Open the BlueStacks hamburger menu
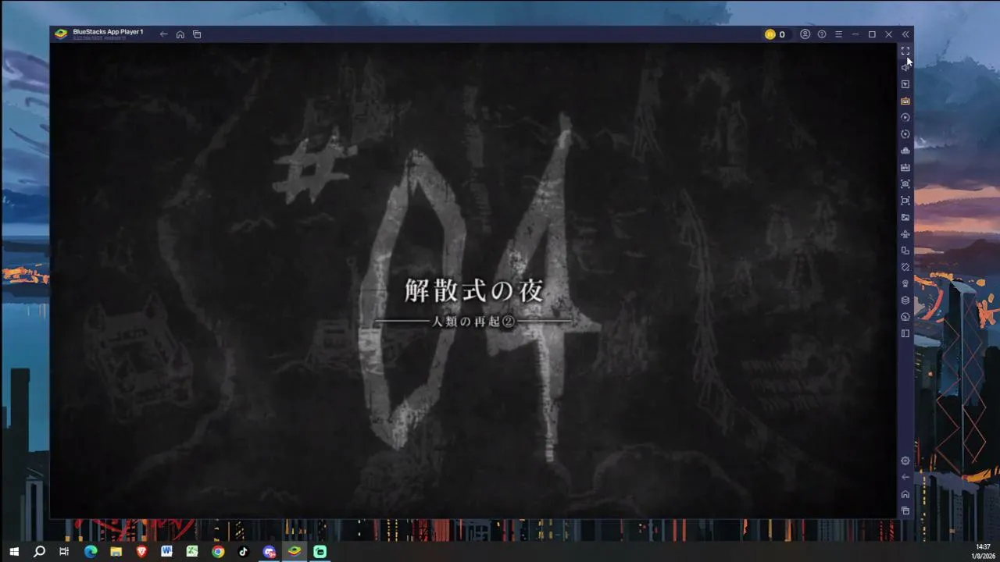This screenshot has height=562, width=1000. pos(838,34)
